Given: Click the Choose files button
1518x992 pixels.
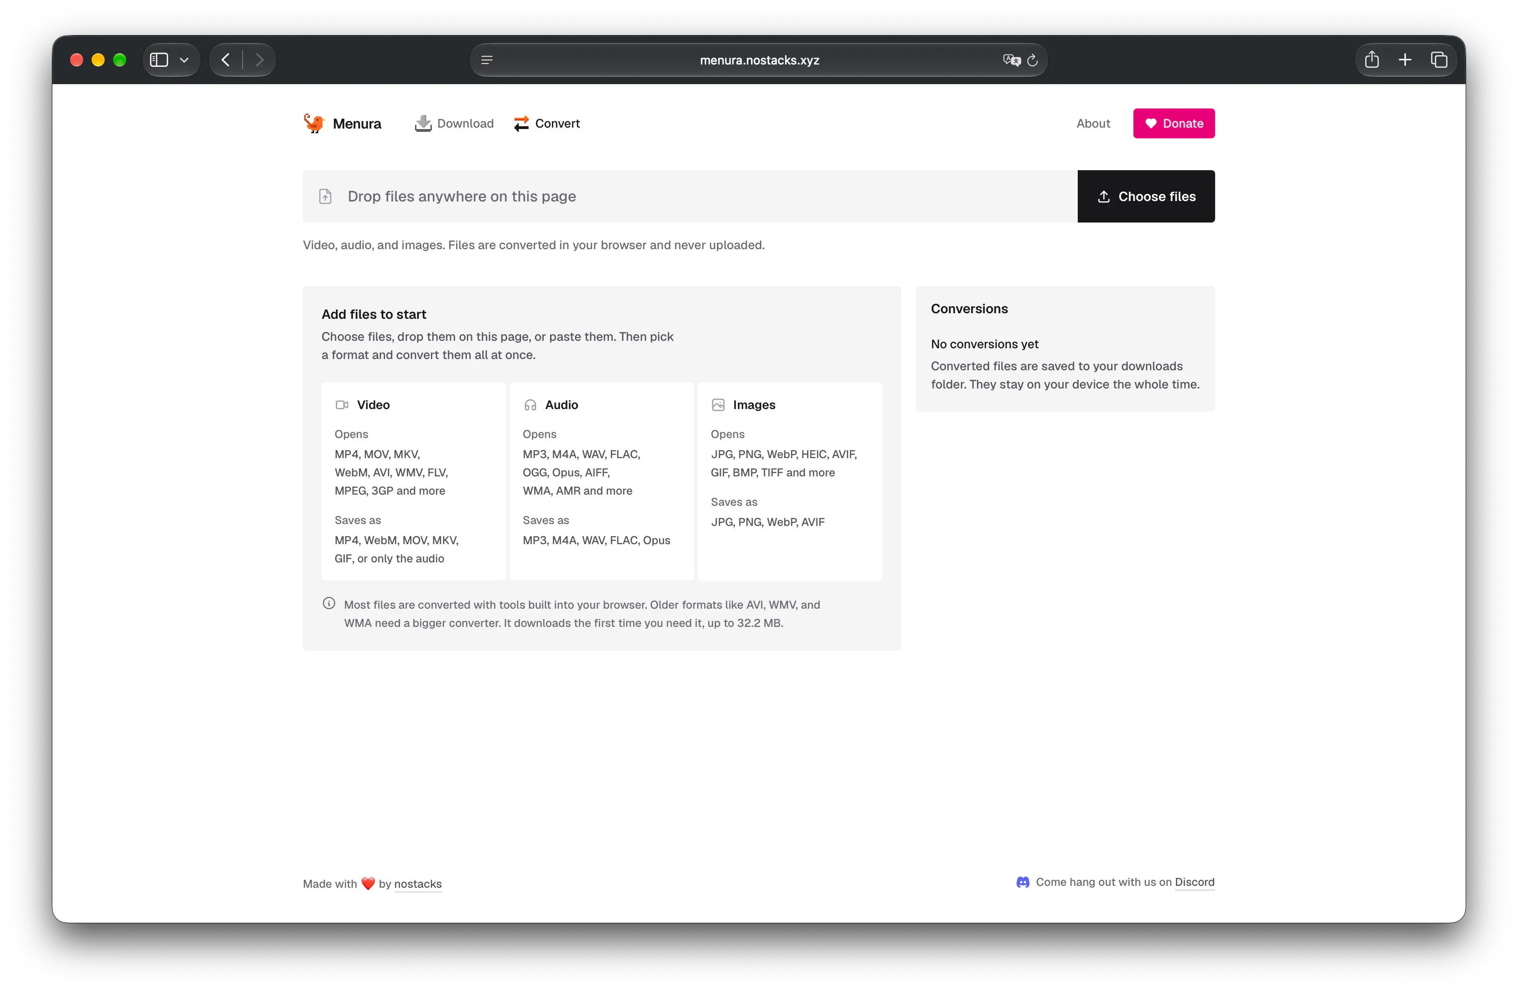Looking at the screenshot, I should tap(1146, 196).
